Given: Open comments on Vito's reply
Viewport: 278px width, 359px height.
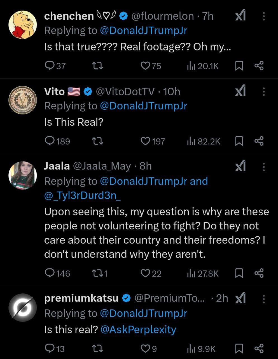Looking at the screenshot, I should 50,141.
